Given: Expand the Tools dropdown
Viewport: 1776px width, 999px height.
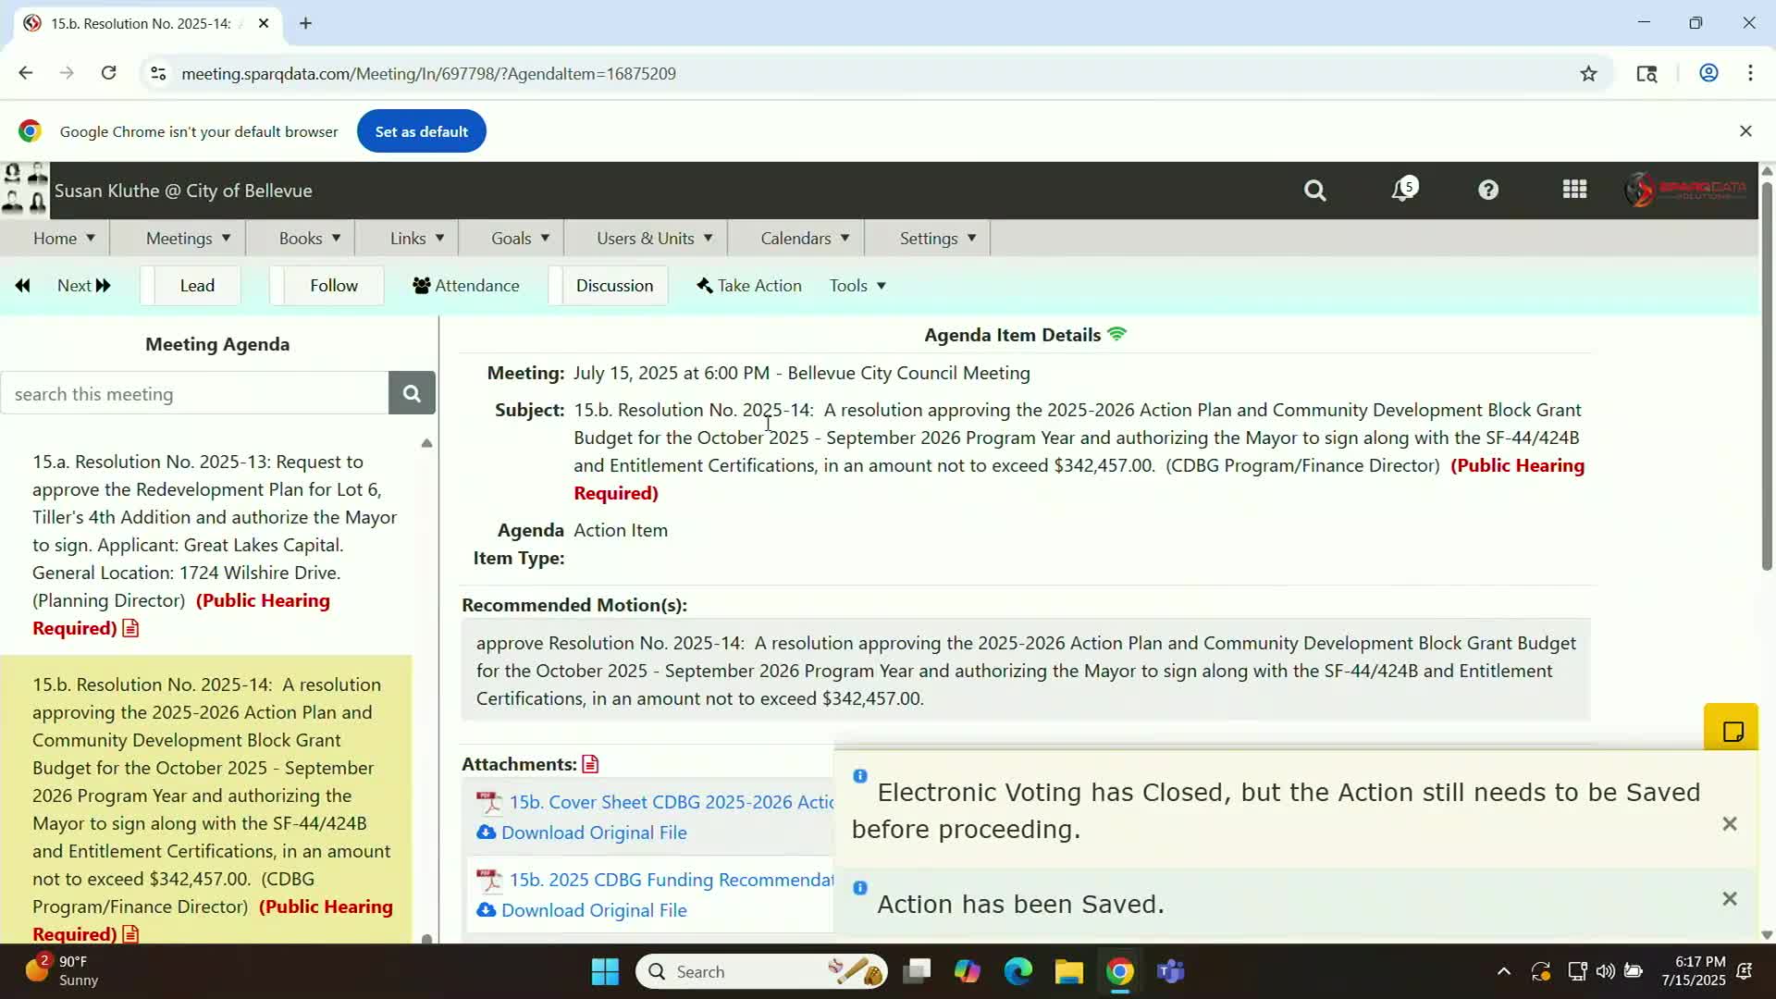Looking at the screenshot, I should [857, 286].
